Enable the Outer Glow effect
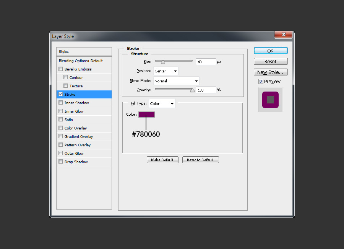Image resolution: width=344 pixels, height=249 pixels. [x=60, y=153]
